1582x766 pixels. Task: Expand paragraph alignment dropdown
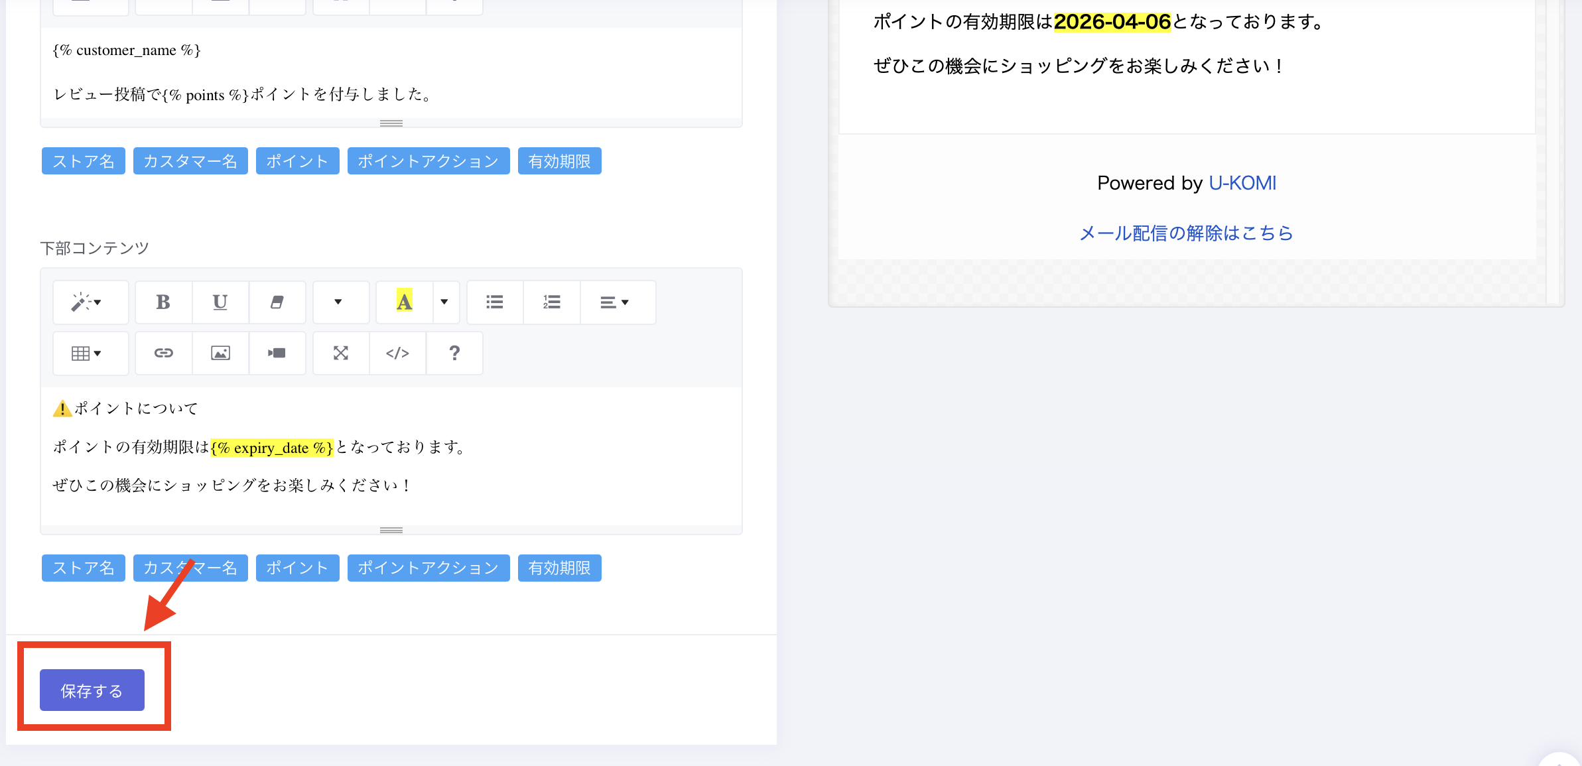tap(614, 302)
